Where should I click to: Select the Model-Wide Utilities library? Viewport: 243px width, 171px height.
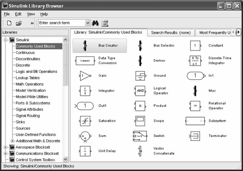pyautogui.click(x=32, y=97)
